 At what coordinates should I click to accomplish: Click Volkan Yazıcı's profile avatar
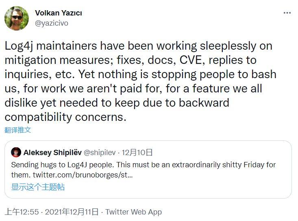coord(17,18)
